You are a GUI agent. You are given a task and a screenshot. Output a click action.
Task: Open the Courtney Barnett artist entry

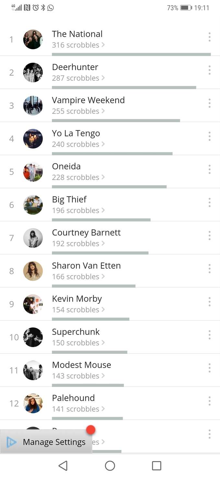pyautogui.click(x=110, y=238)
